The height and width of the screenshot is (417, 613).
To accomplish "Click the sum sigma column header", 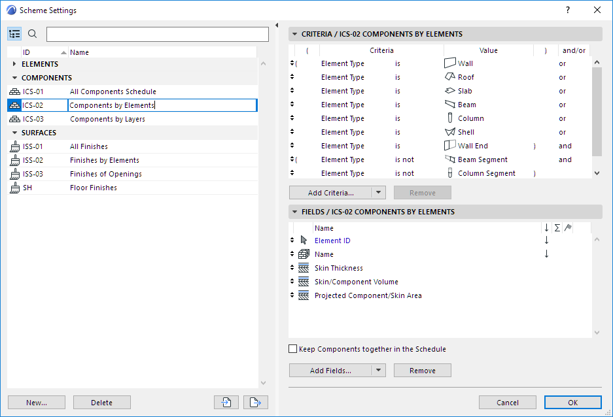I will [557, 227].
